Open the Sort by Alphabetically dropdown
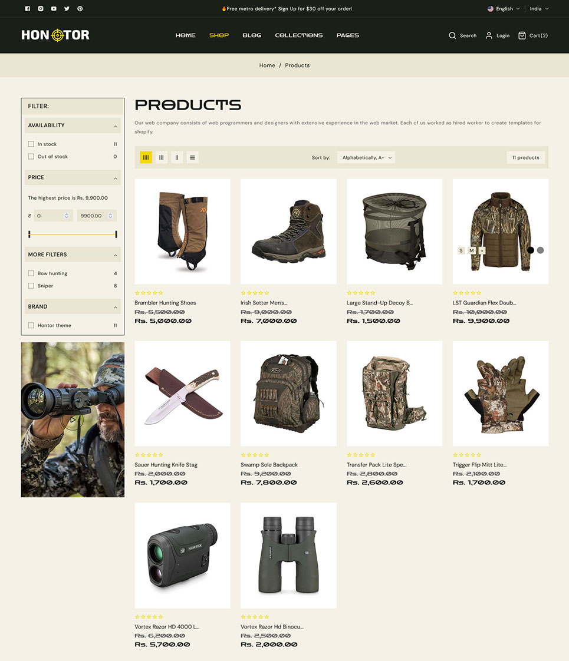This screenshot has height=661, width=569. click(x=366, y=157)
